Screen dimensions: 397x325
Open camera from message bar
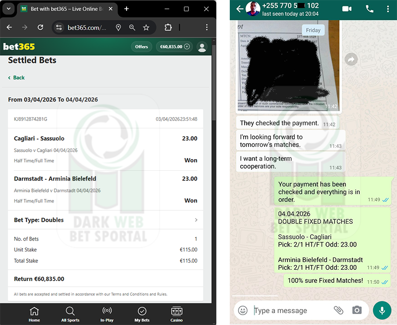pos(357,310)
